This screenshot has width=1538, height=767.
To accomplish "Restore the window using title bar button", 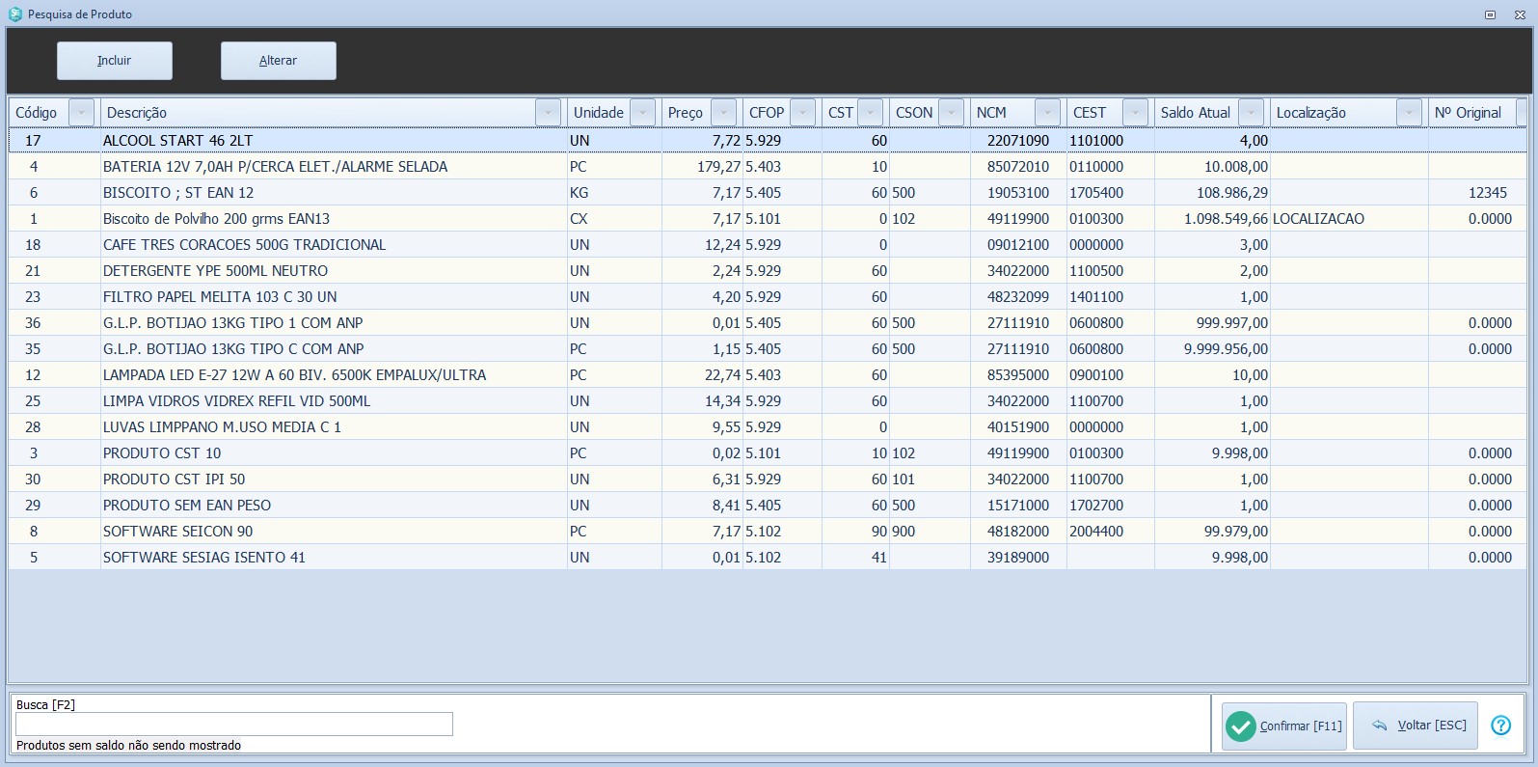I will (x=1490, y=14).
